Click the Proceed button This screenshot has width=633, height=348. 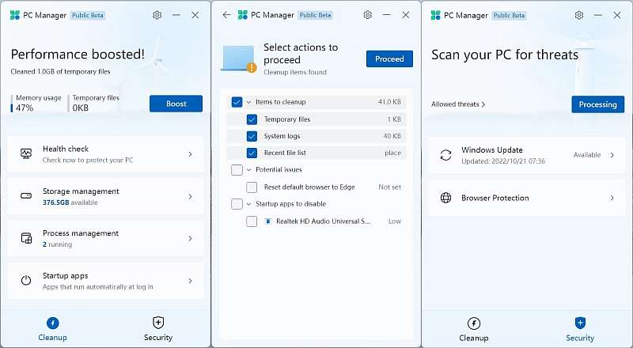(389, 59)
